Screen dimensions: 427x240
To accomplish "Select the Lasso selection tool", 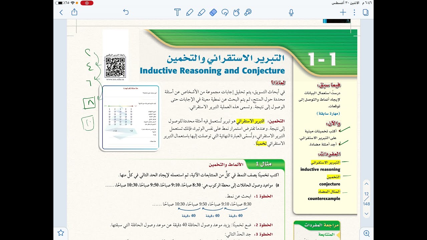I will point(225,12).
